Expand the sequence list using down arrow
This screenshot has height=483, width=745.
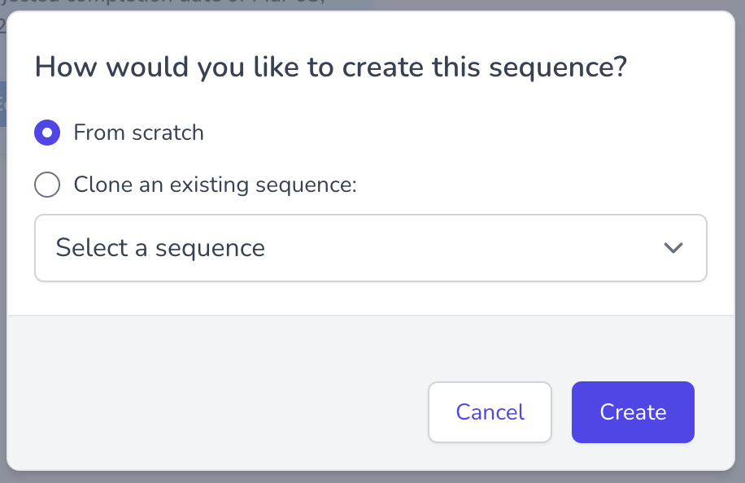673,248
